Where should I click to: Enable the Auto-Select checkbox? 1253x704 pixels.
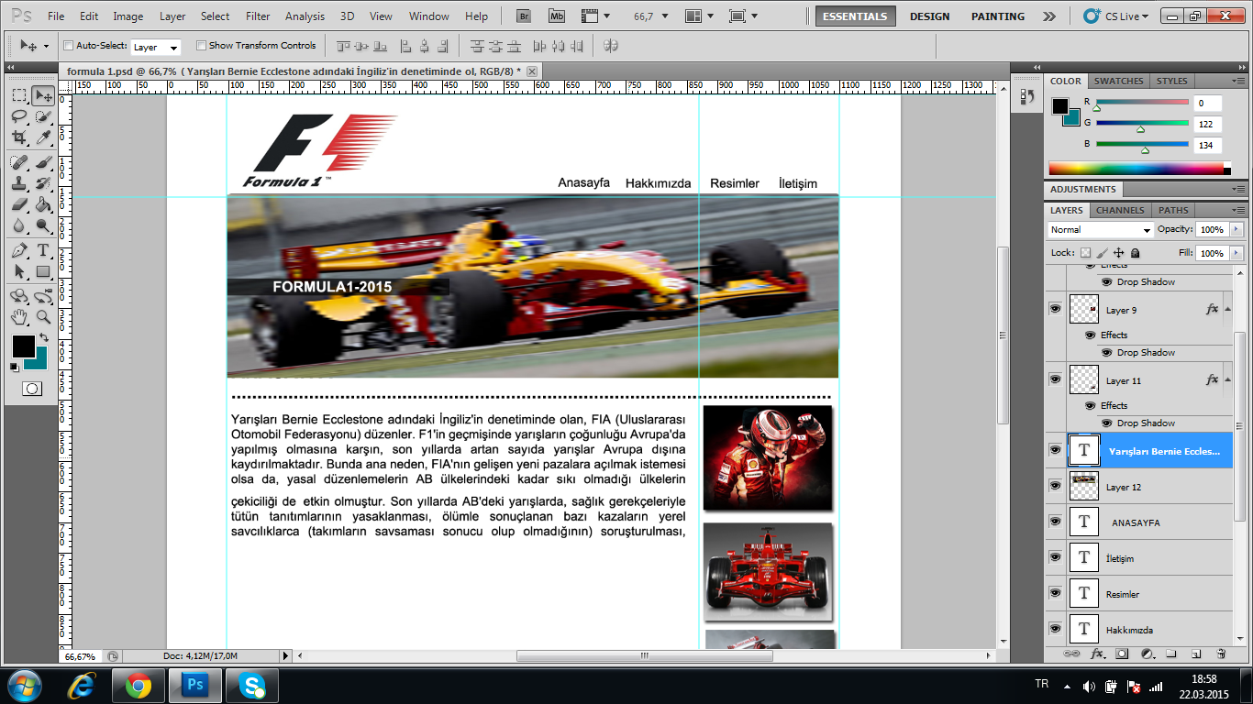click(68, 46)
